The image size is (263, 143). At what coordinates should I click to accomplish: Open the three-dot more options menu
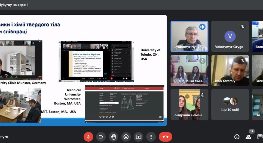(151, 137)
